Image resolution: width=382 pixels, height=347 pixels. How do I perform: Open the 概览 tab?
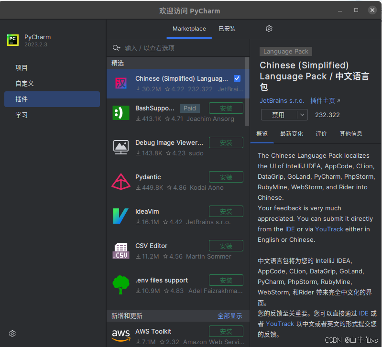click(262, 134)
